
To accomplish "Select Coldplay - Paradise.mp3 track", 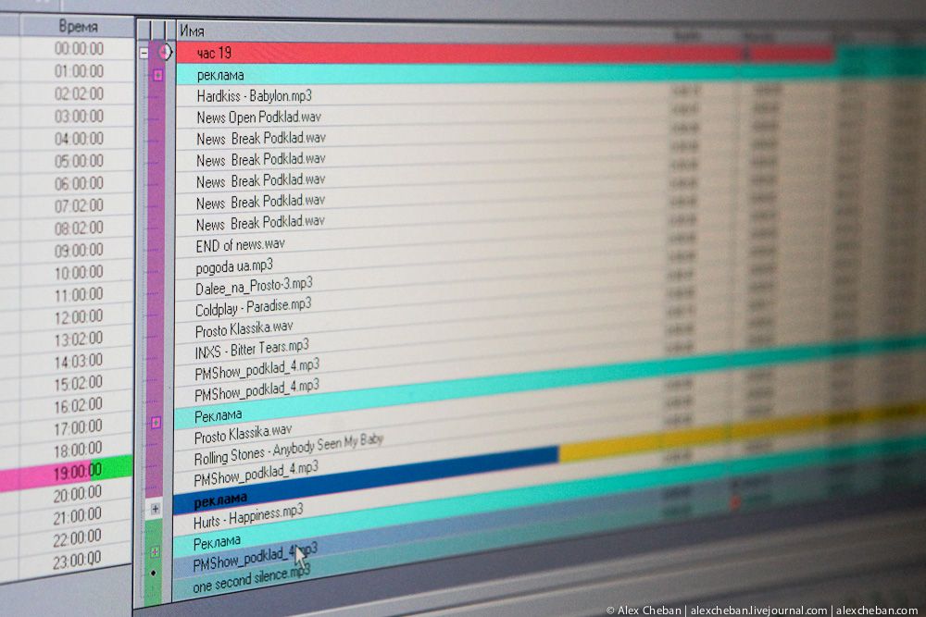I will pos(253,307).
